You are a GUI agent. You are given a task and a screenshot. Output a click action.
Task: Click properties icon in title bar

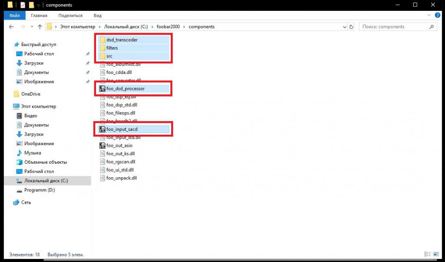[x=23, y=5]
